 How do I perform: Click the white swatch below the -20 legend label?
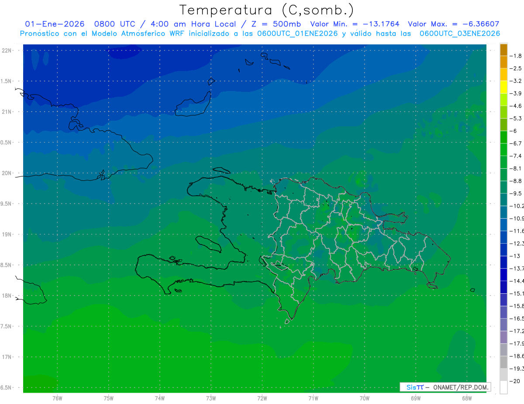pos(503,387)
